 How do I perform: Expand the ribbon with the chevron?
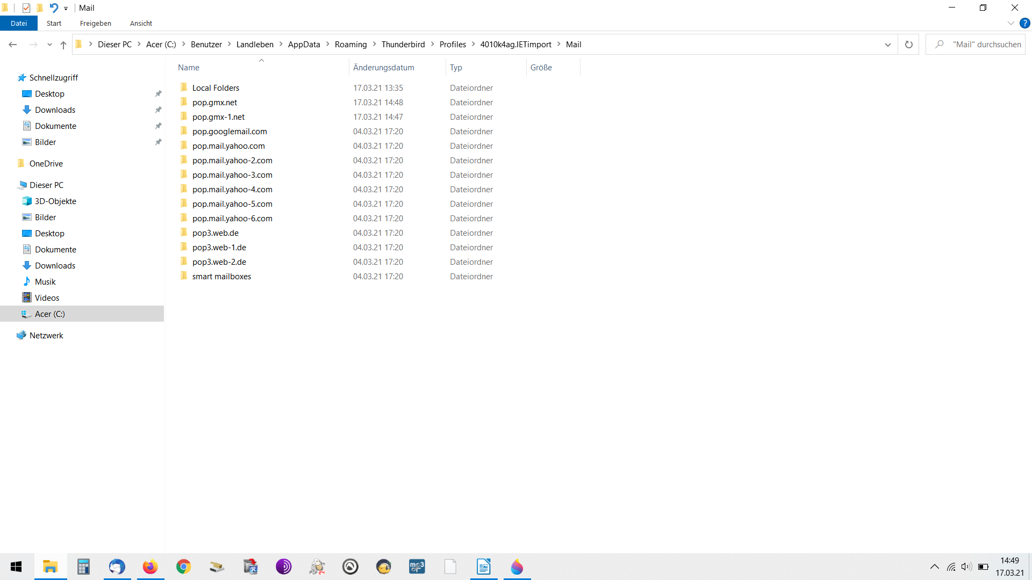tap(1010, 23)
